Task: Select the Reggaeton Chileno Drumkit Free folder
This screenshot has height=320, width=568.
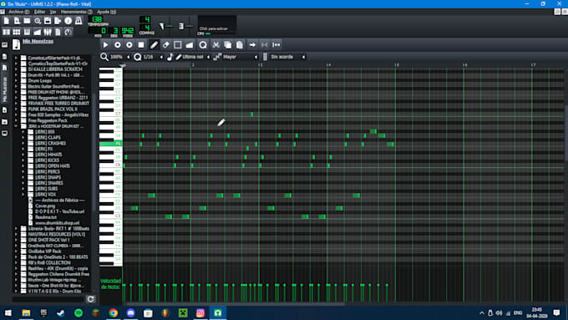Action: pos(58,274)
